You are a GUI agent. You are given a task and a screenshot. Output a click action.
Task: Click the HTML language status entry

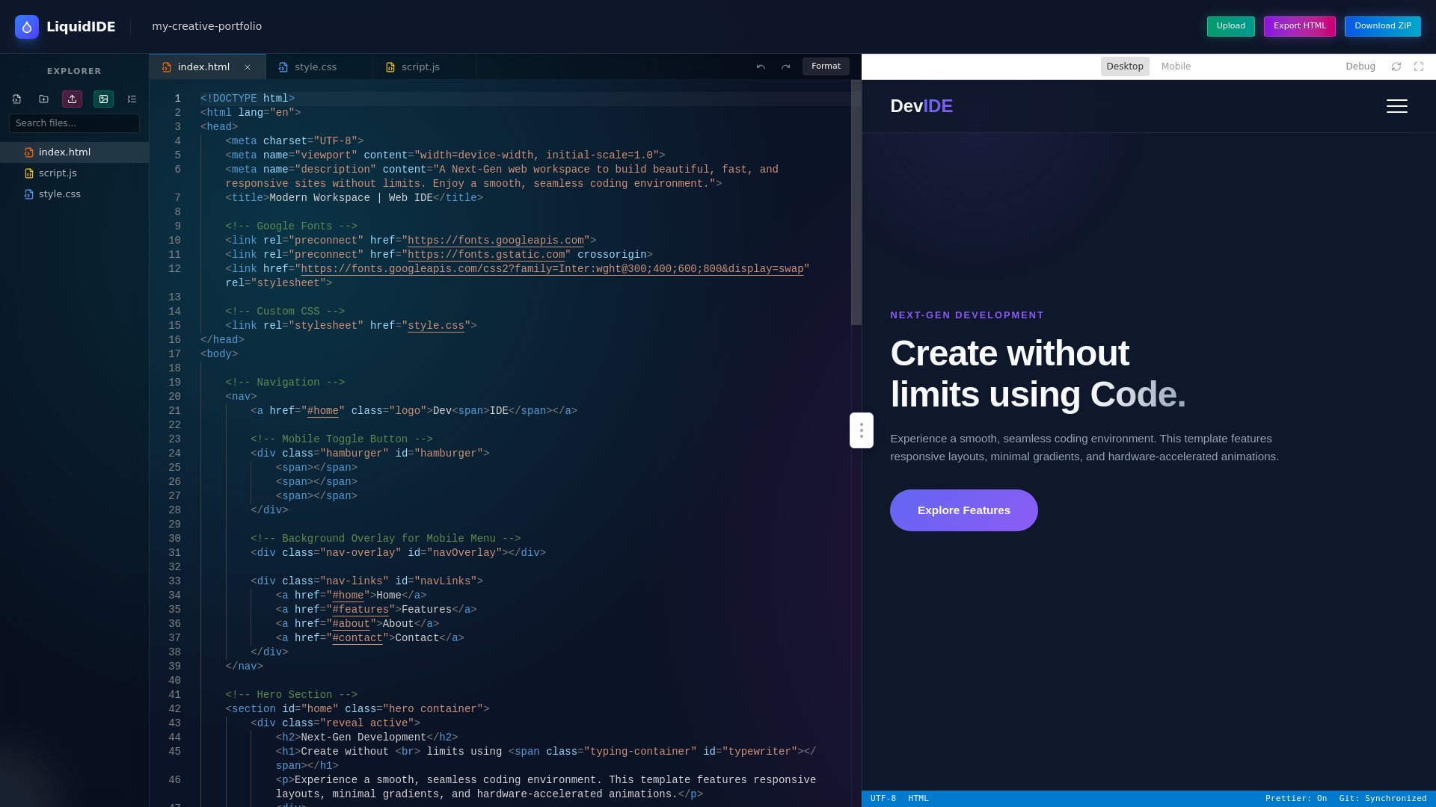[x=918, y=799]
